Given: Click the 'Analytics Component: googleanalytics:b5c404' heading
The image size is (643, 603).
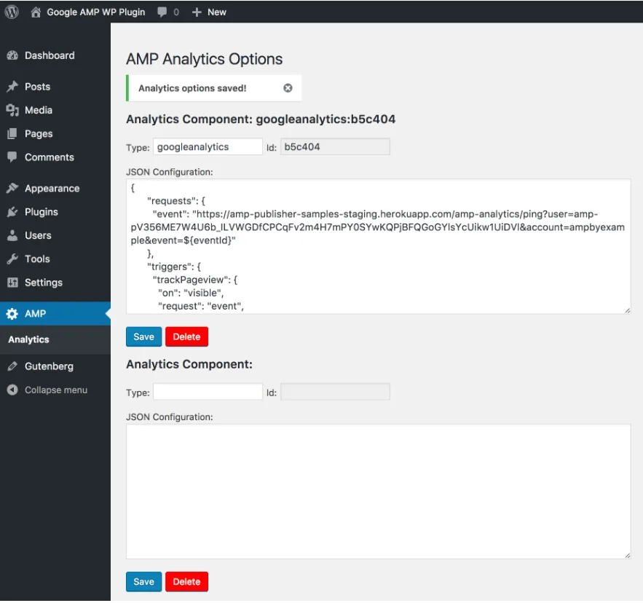Looking at the screenshot, I should [261, 119].
